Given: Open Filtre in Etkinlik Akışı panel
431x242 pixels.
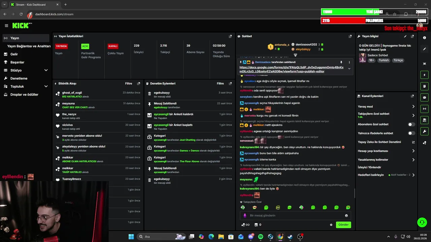Looking at the screenshot, I should [129, 83].
